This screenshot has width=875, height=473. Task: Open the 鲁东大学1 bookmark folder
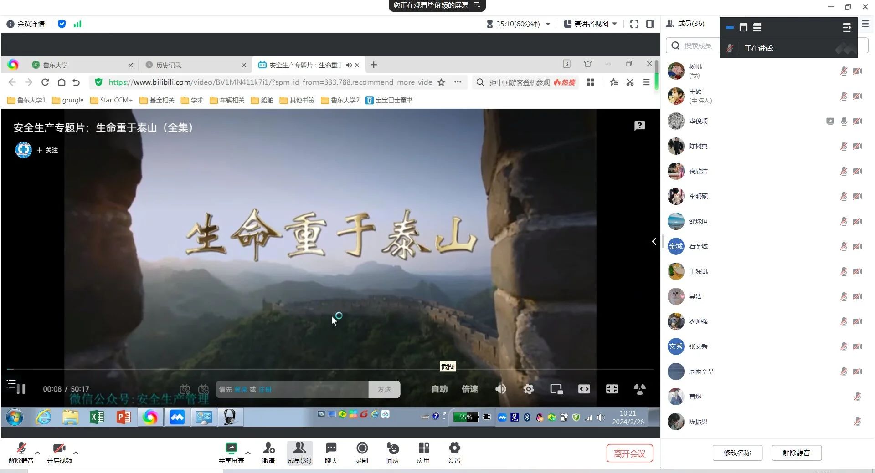click(26, 100)
